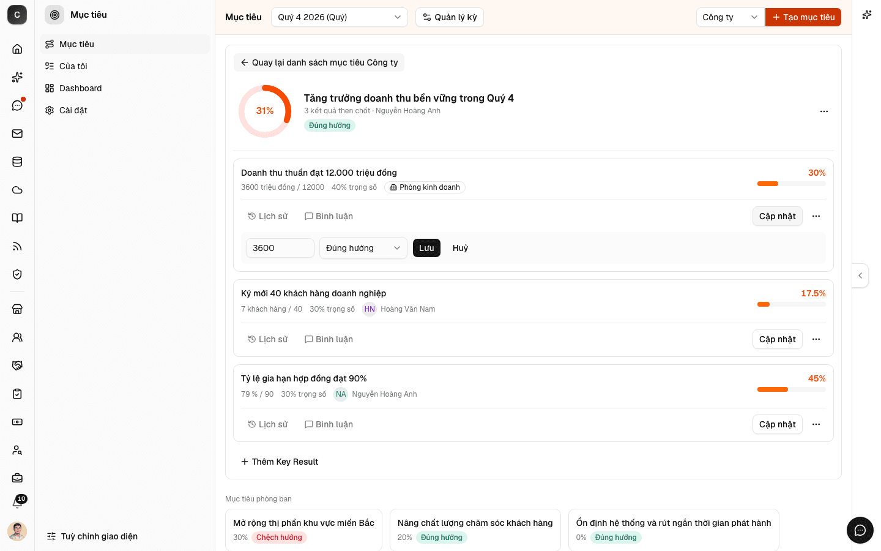Open Tuỳ chỉnh giao diện
This screenshot has width=881, height=551.
pos(92,536)
